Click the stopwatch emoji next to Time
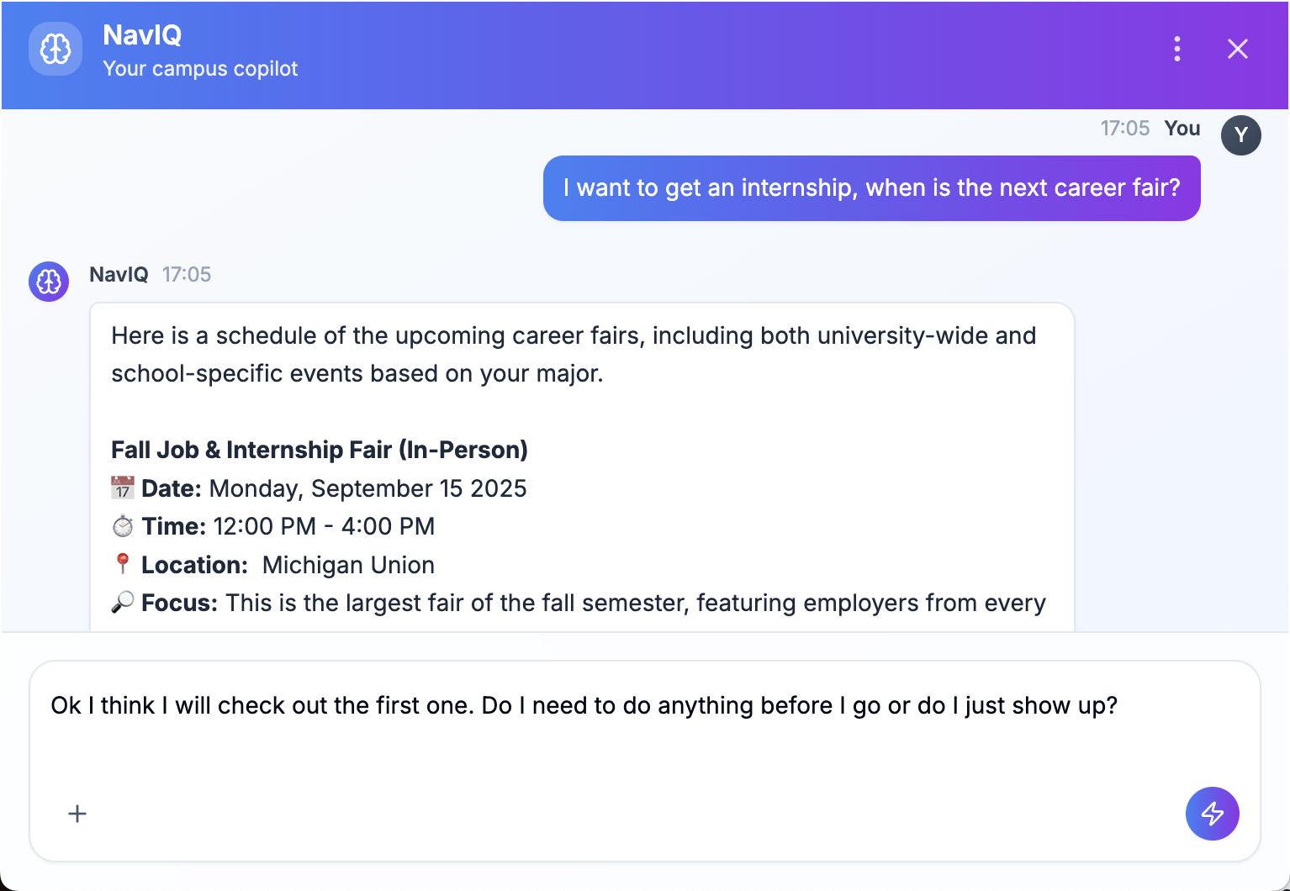1290x891 pixels. (x=122, y=525)
